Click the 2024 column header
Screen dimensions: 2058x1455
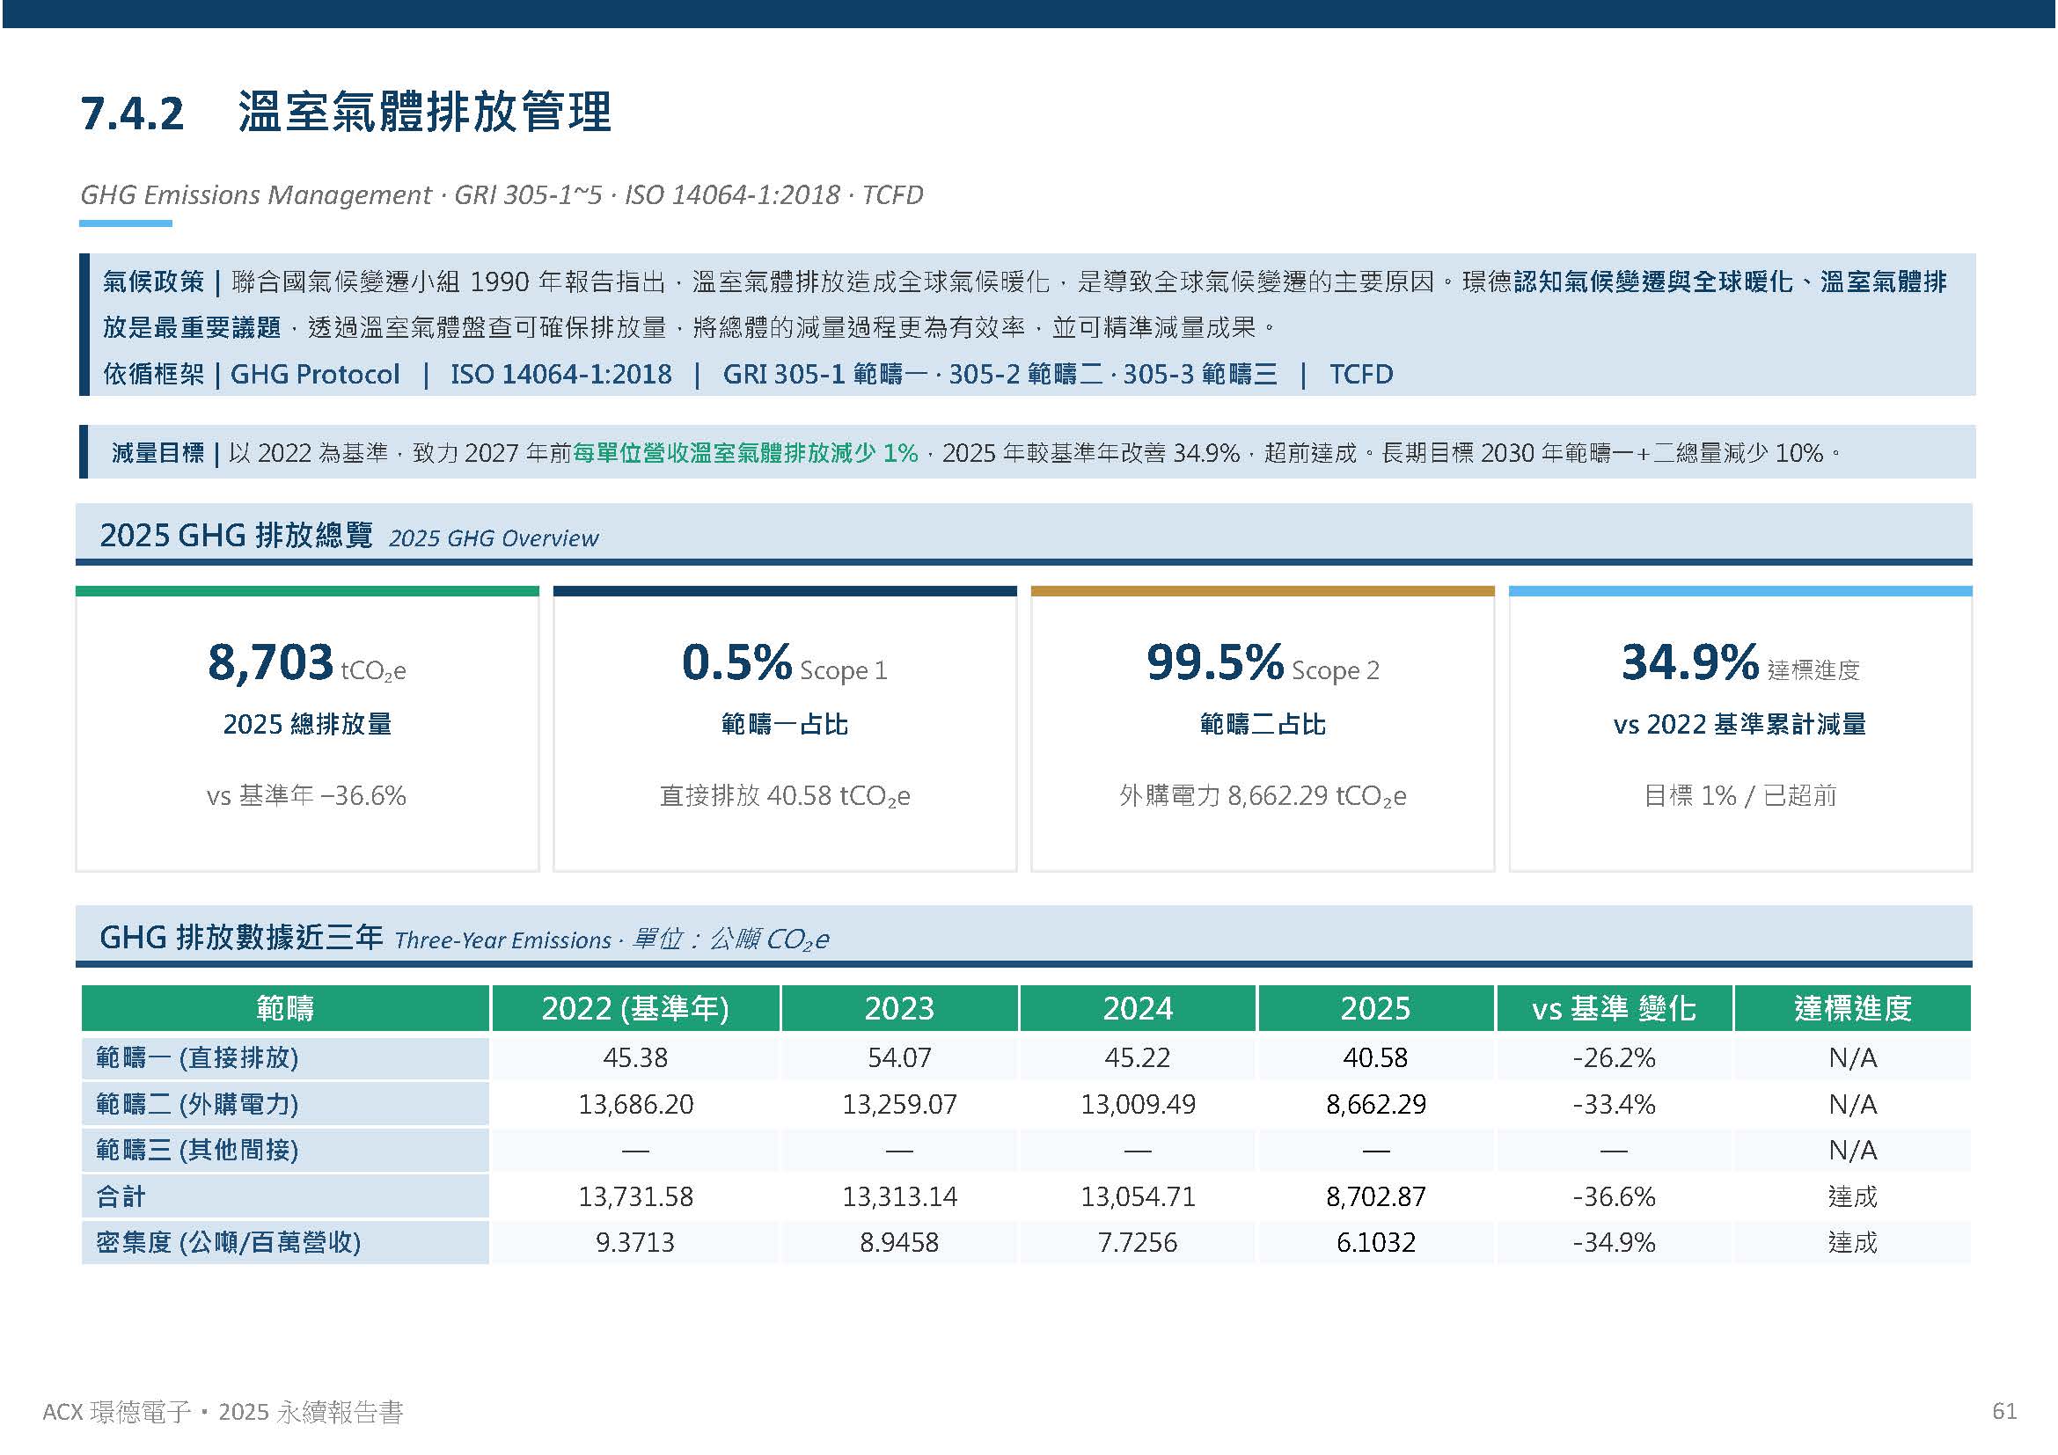coord(1138,1009)
